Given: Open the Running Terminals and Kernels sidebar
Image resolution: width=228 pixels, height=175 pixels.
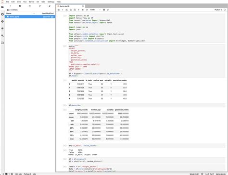Looking at the screenshot, I should tap(2, 14).
